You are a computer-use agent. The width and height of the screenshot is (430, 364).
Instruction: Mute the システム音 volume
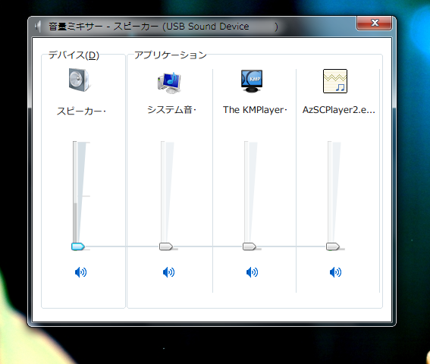[168, 272]
